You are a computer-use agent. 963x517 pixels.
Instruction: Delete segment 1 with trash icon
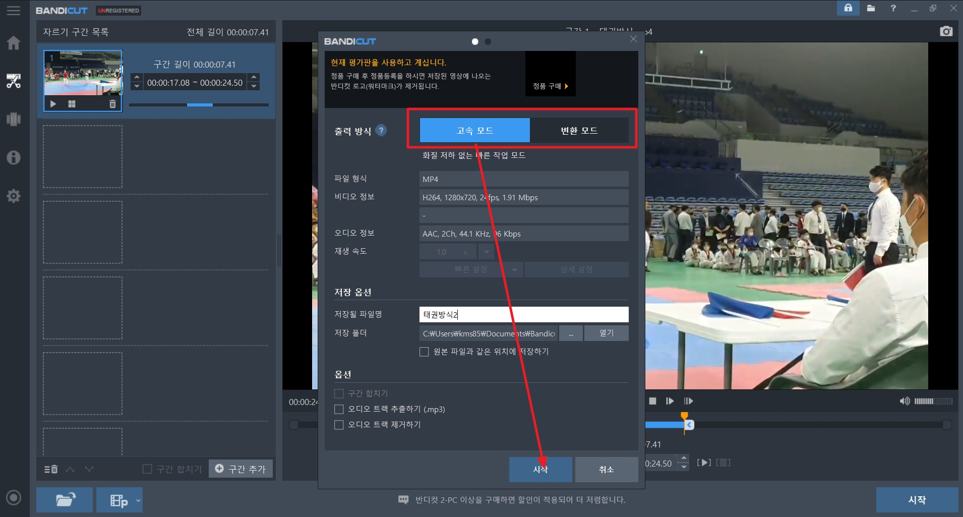tap(112, 104)
